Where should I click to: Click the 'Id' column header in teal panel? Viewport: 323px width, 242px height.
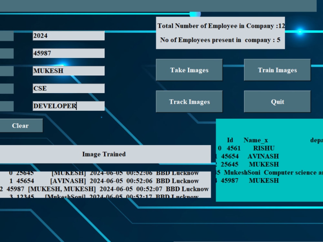pos(230,140)
